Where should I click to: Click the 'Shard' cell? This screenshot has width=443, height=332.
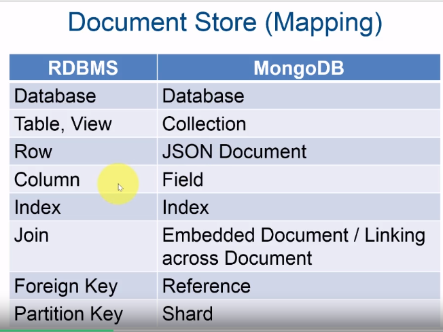coord(299,314)
